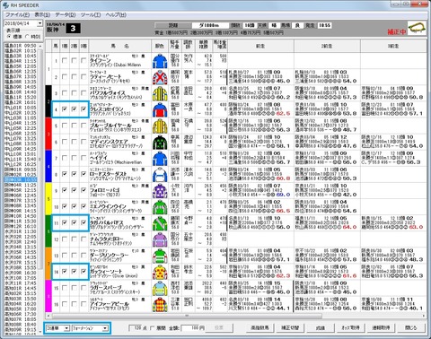Click the 前走 column header

pos(260,46)
